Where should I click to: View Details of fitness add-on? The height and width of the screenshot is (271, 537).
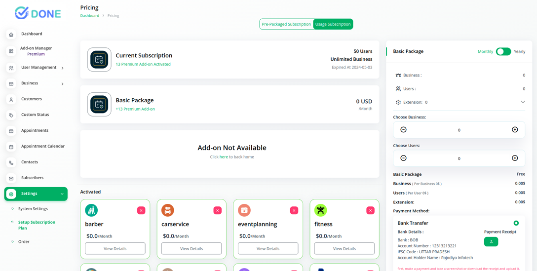tap(344, 248)
